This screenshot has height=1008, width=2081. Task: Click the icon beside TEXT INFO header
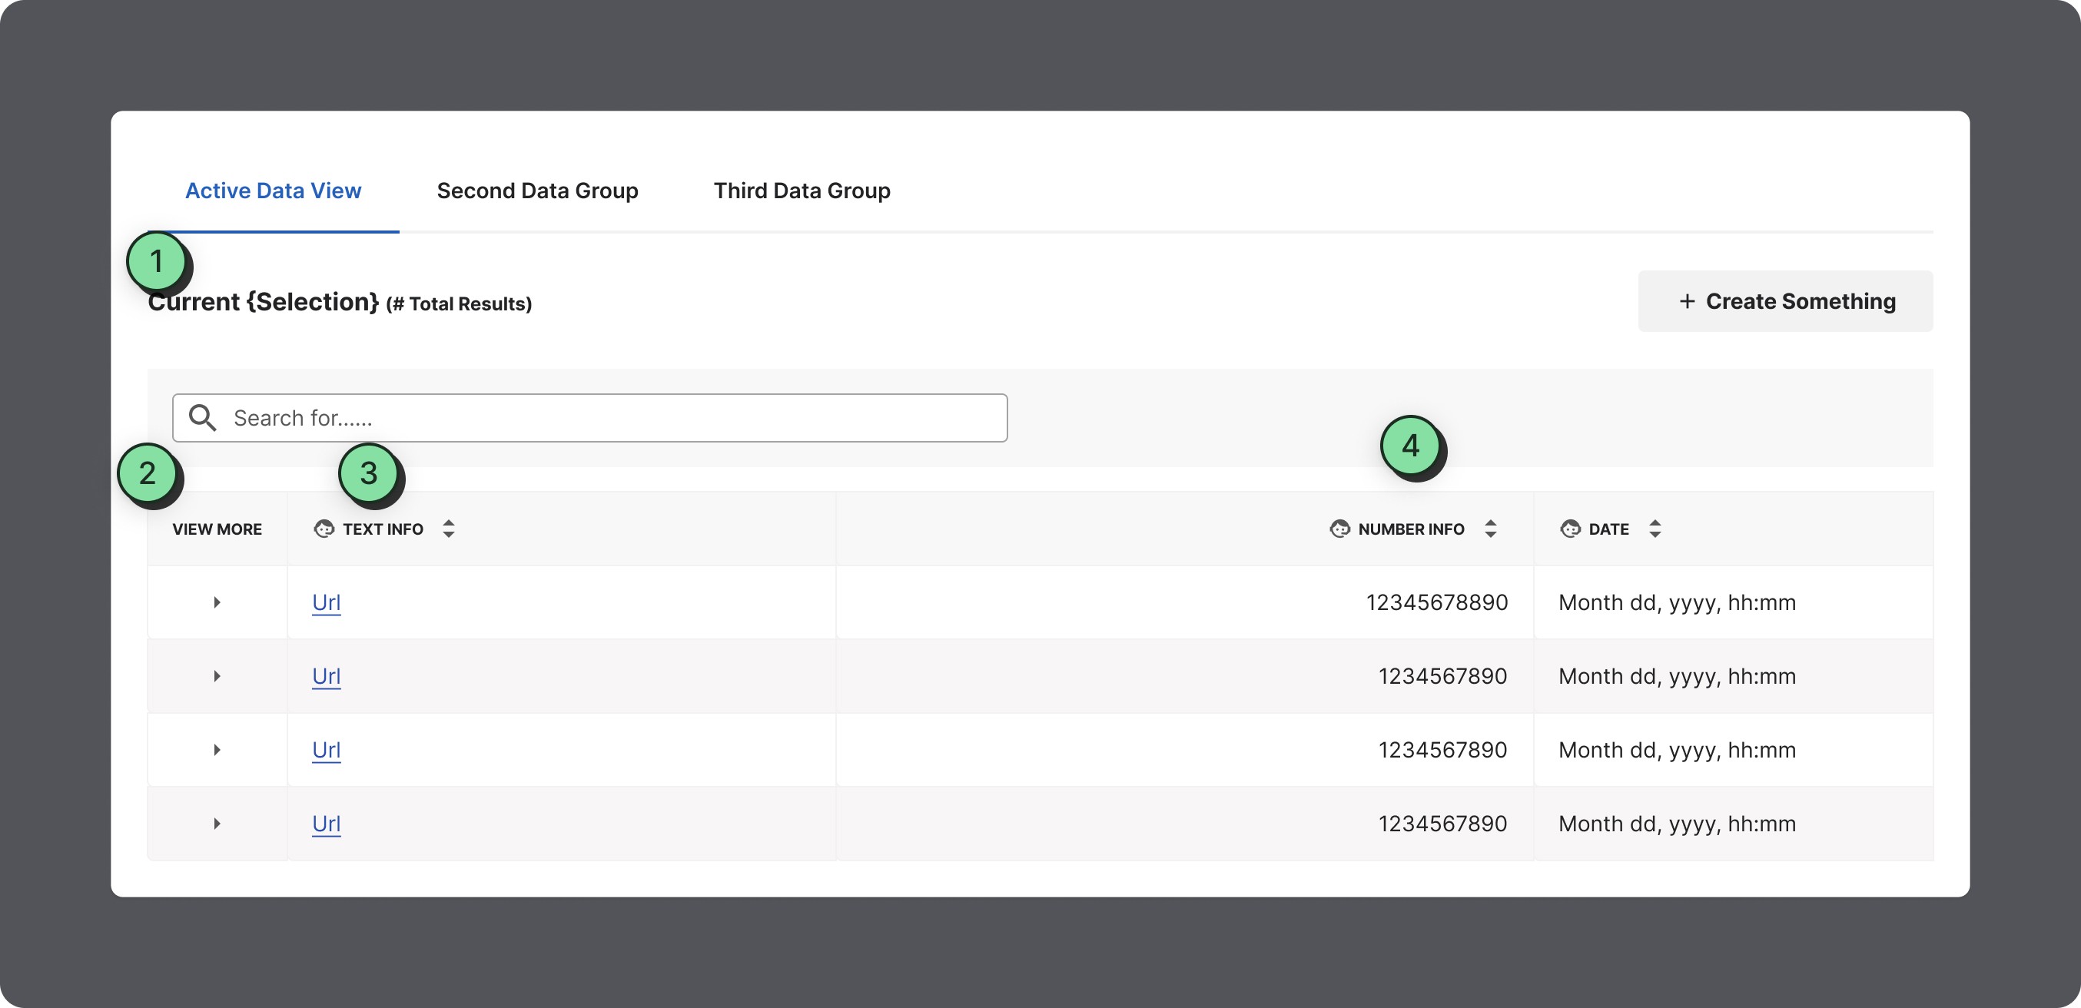tap(324, 529)
